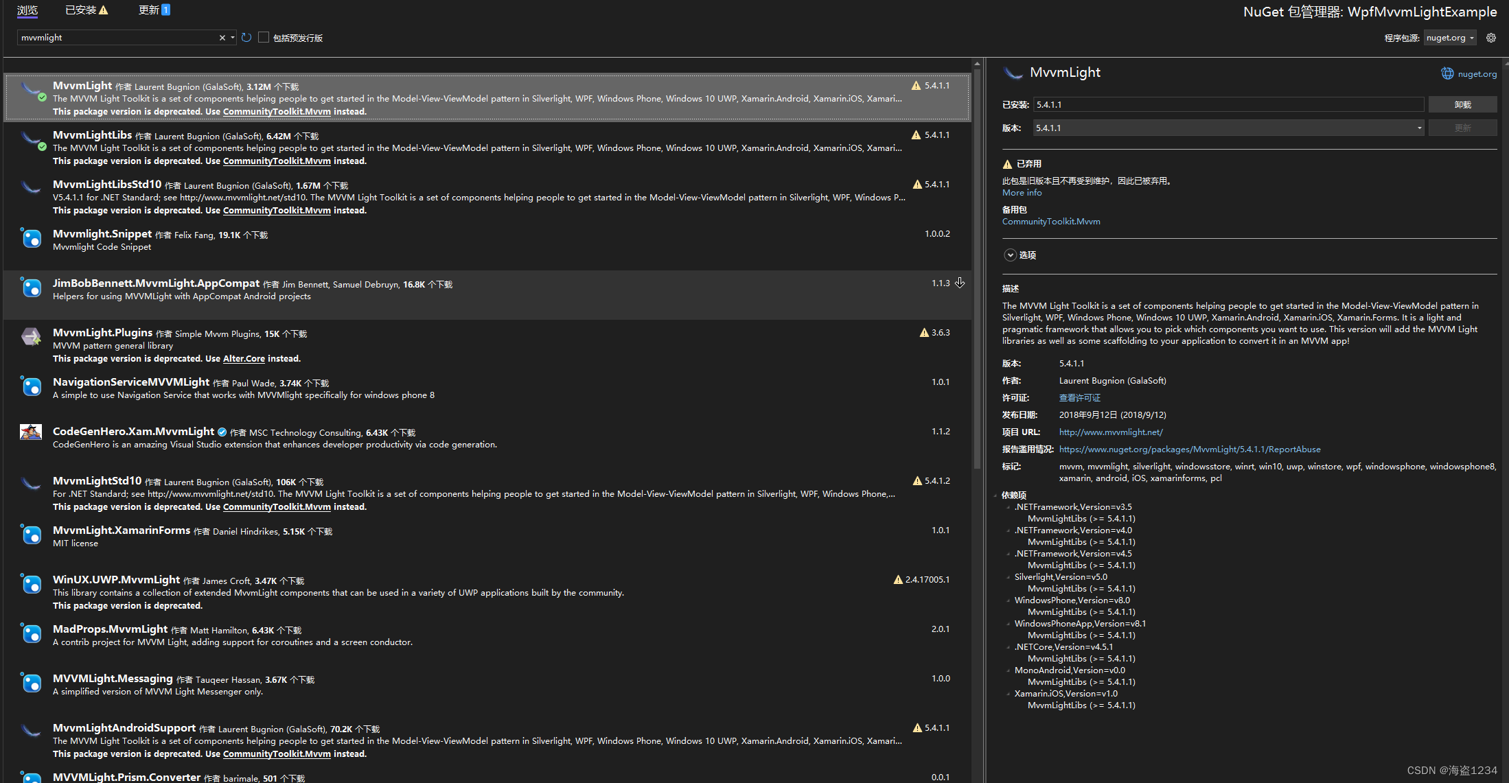This screenshot has height=783, width=1509.
Task: Open the version 5.4.1.1 dropdown
Action: [1228, 128]
